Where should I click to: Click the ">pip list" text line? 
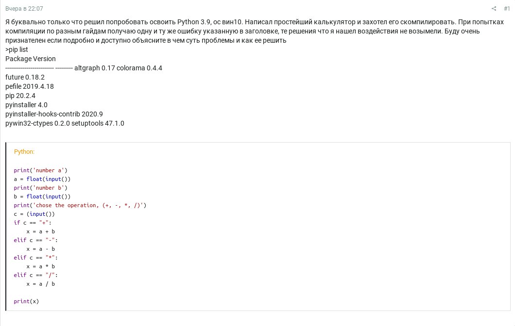click(x=17, y=49)
